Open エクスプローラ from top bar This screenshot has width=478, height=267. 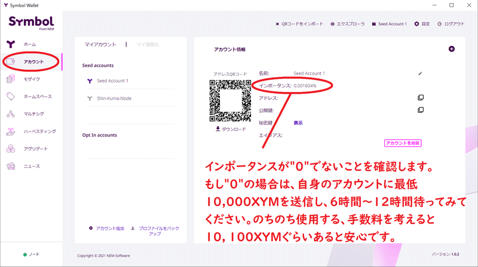(x=348, y=24)
